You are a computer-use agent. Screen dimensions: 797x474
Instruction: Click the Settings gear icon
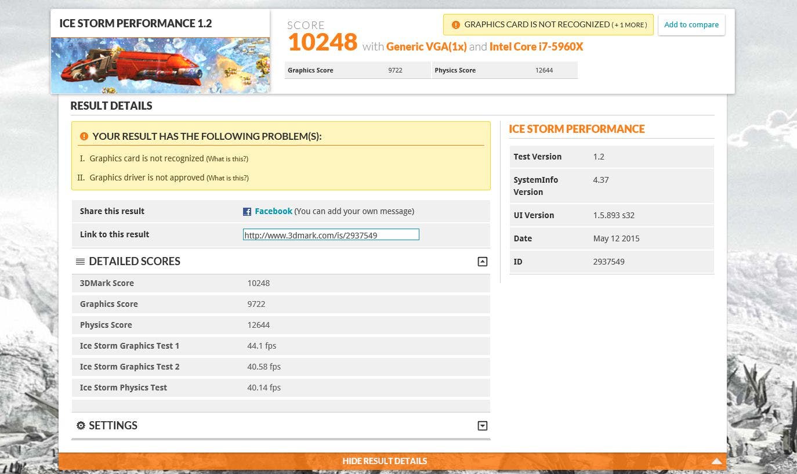[81, 426]
